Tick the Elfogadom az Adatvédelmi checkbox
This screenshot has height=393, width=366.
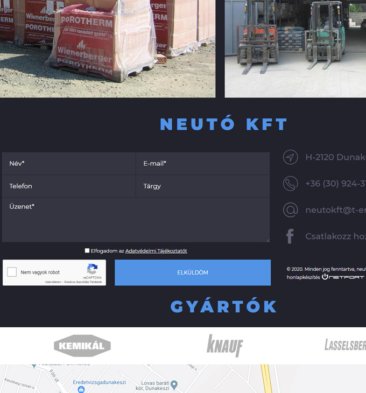pyautogui.click(x=87, y=251)
